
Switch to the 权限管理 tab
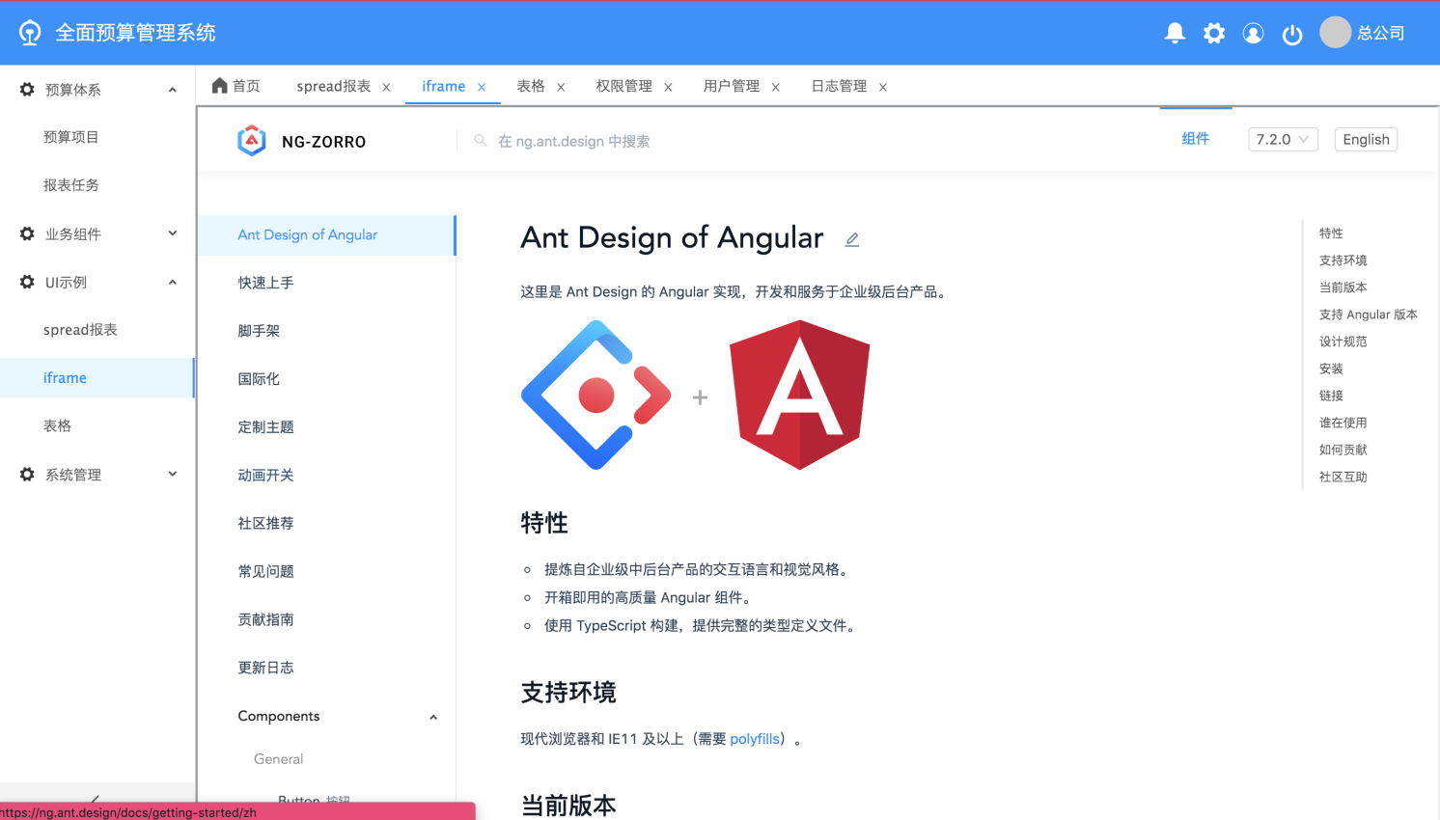click(624, 86)
